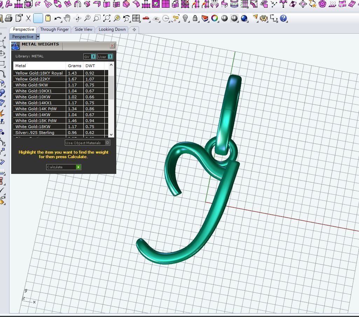
Task: Select the White Gold:18KW row
Action: coord(61,126)
